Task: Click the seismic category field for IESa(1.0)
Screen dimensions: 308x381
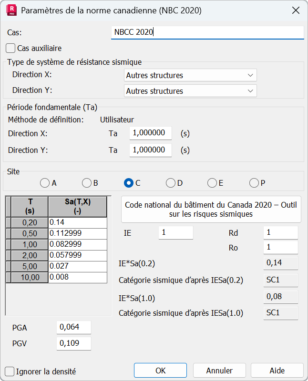Action: 281,313
